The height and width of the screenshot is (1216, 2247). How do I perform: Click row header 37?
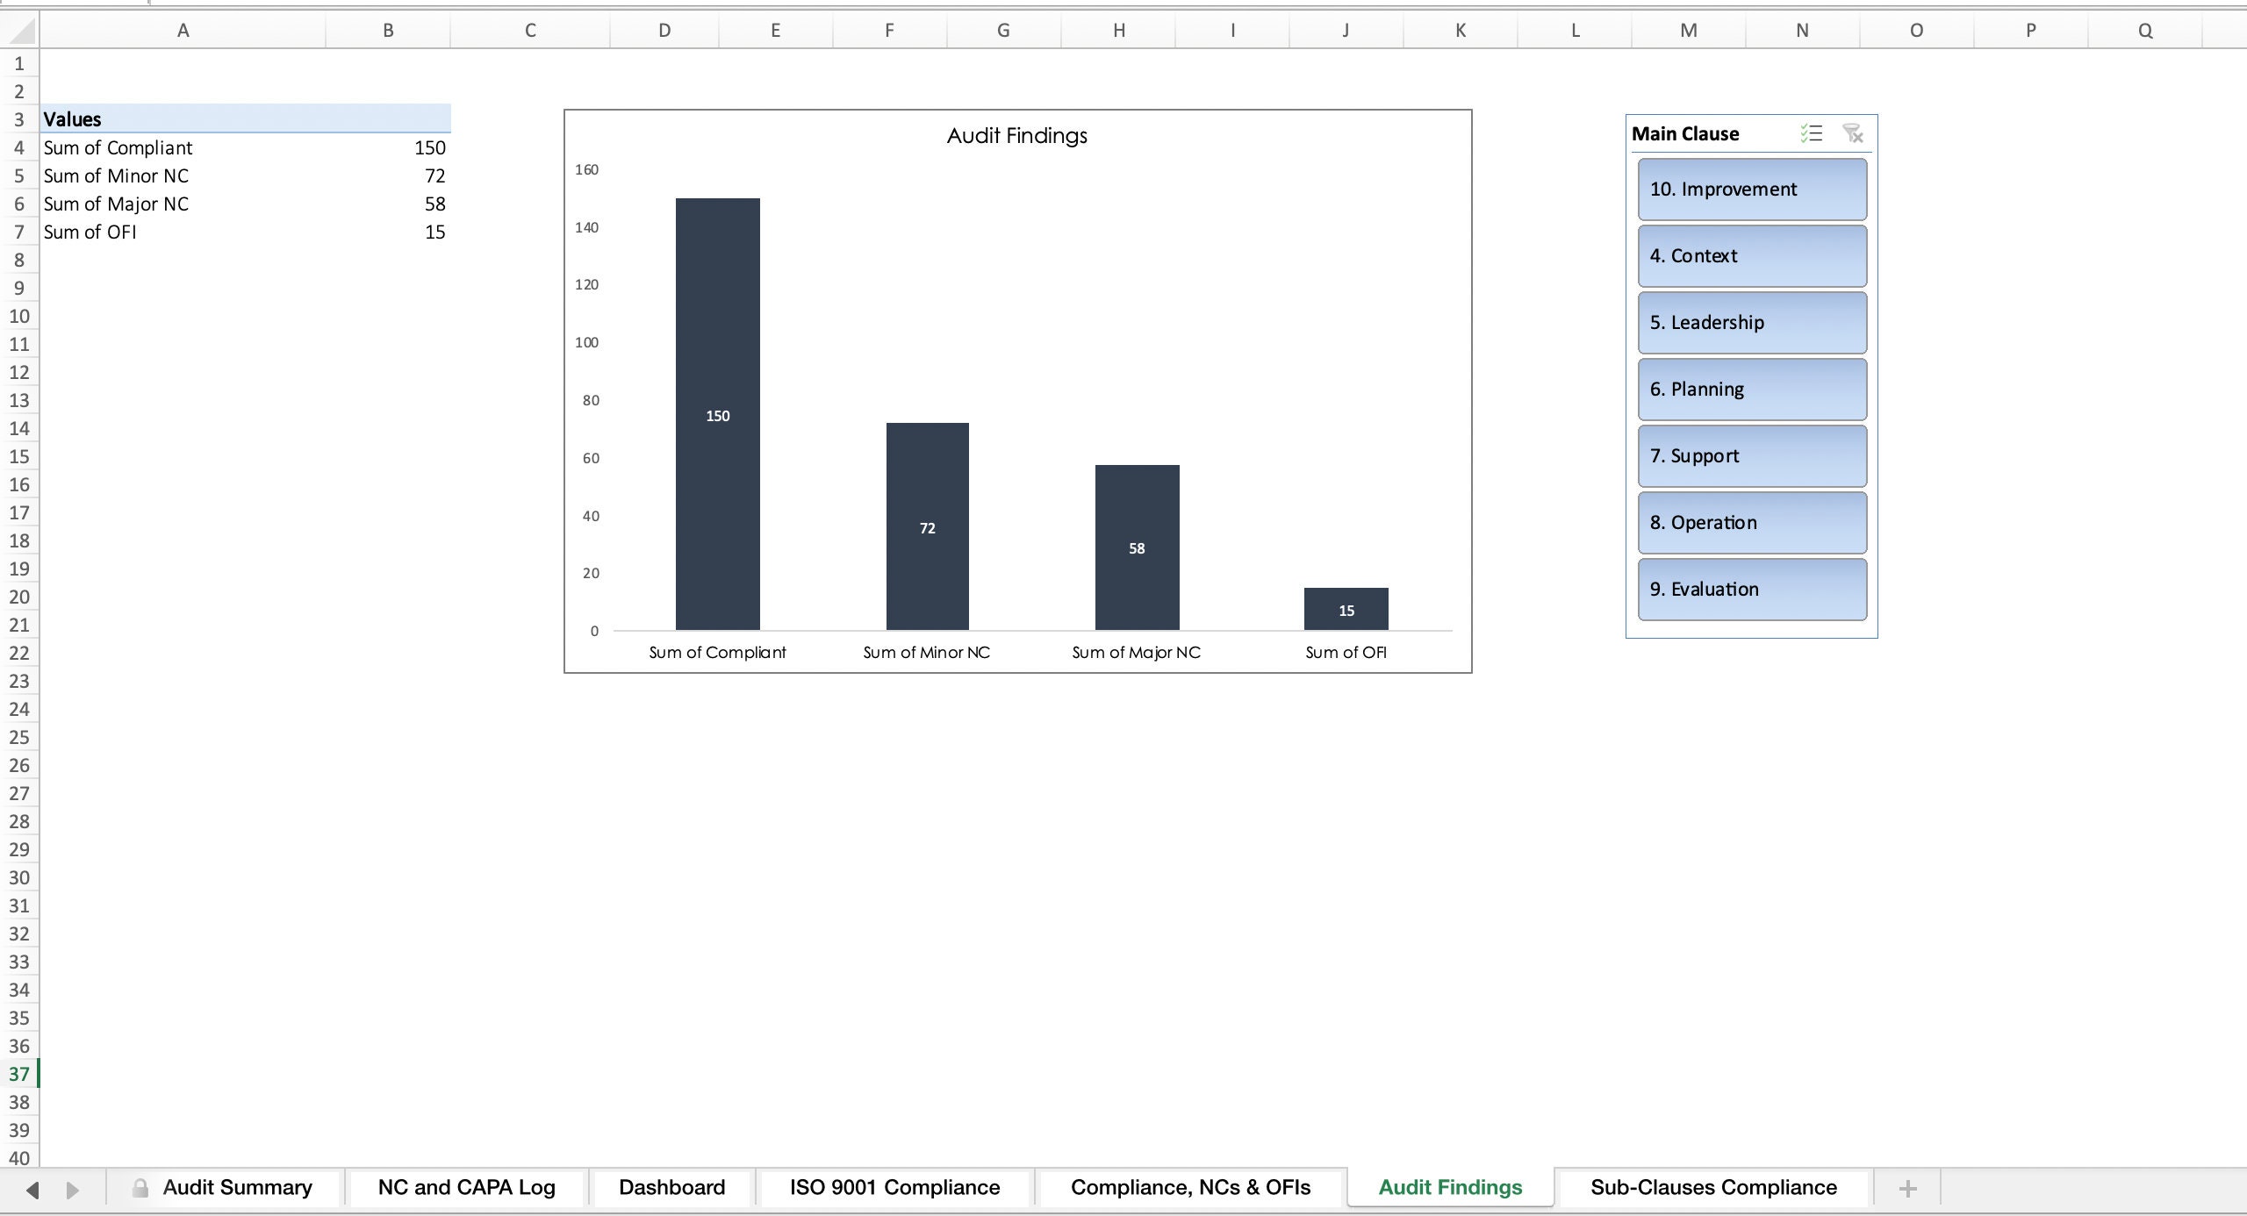[19, 1074]
